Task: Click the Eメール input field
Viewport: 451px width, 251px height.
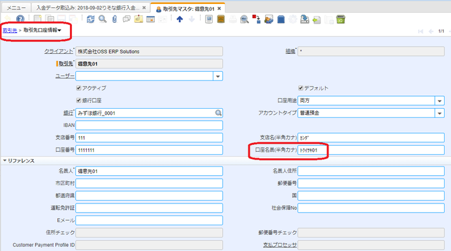Action: (149, 220)
